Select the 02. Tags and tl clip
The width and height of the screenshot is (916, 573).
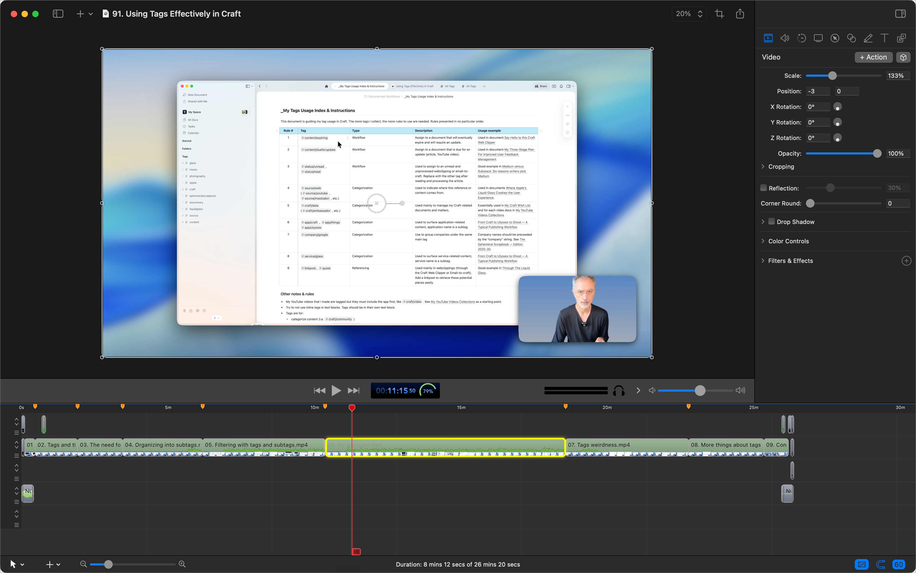[56, 447]
